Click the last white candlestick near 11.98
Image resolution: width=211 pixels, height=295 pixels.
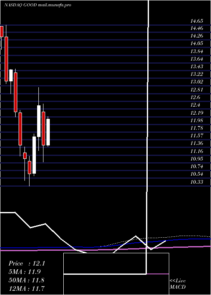tap(48, 132)
